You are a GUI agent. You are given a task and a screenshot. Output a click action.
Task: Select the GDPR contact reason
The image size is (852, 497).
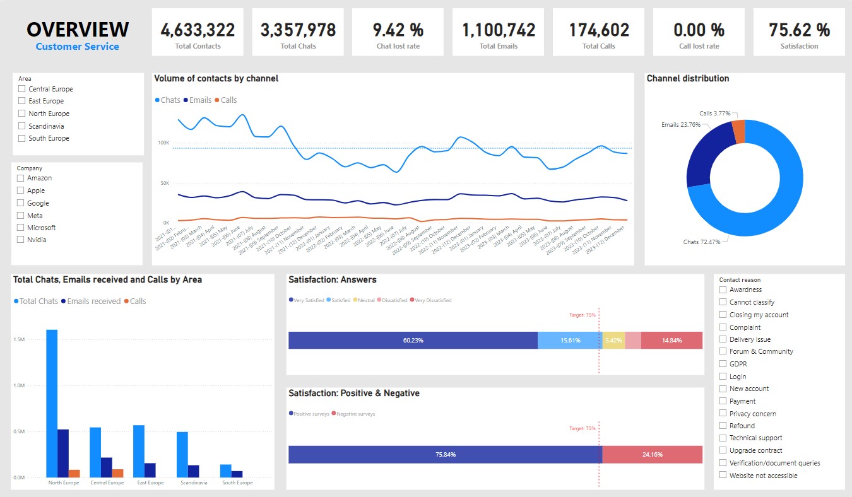723,364
